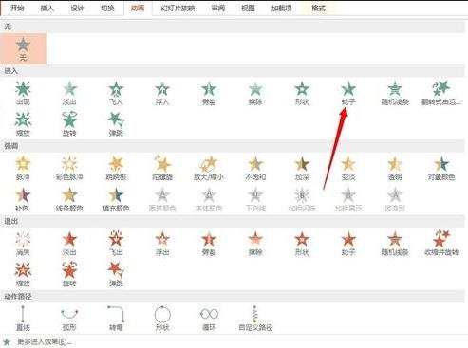The height and width of the screenshot is (348, 468).
Task: Choose the 浮出 exit effect
Action: pos(162,244)
